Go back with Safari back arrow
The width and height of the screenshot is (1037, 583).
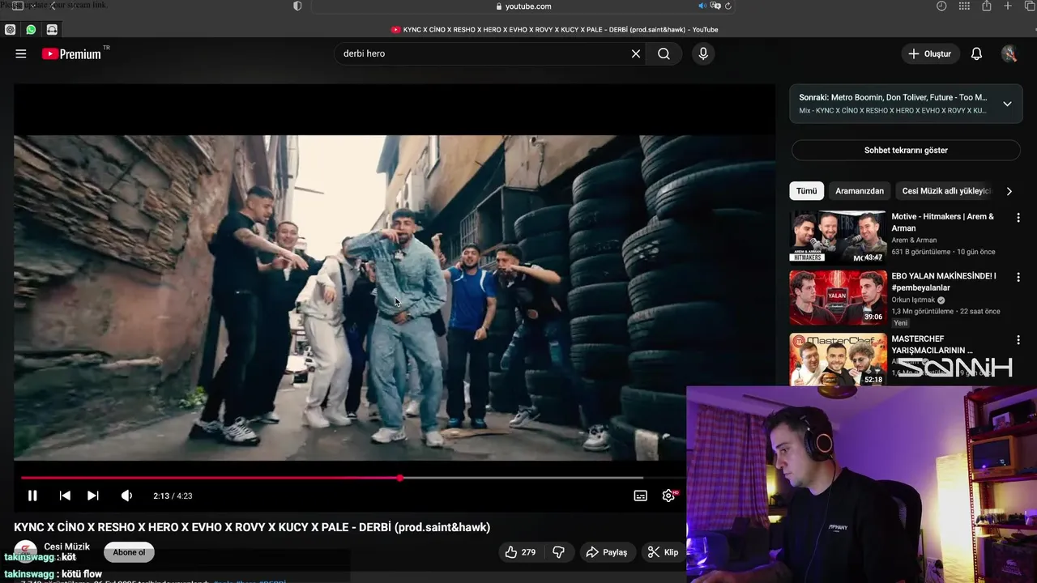tap(53, 6)
